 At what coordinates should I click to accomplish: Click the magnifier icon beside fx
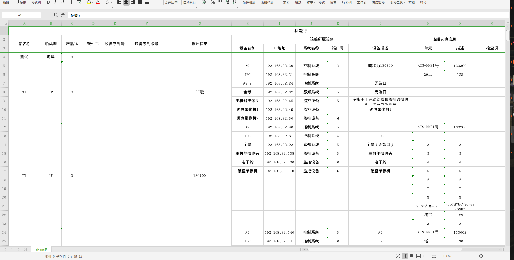tap(56, 15)
